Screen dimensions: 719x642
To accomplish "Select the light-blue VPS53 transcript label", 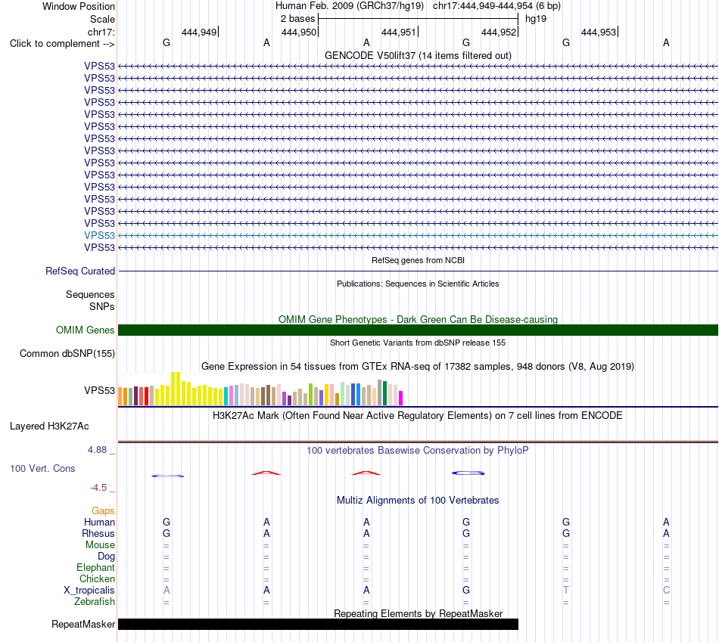I will point(99,235).
